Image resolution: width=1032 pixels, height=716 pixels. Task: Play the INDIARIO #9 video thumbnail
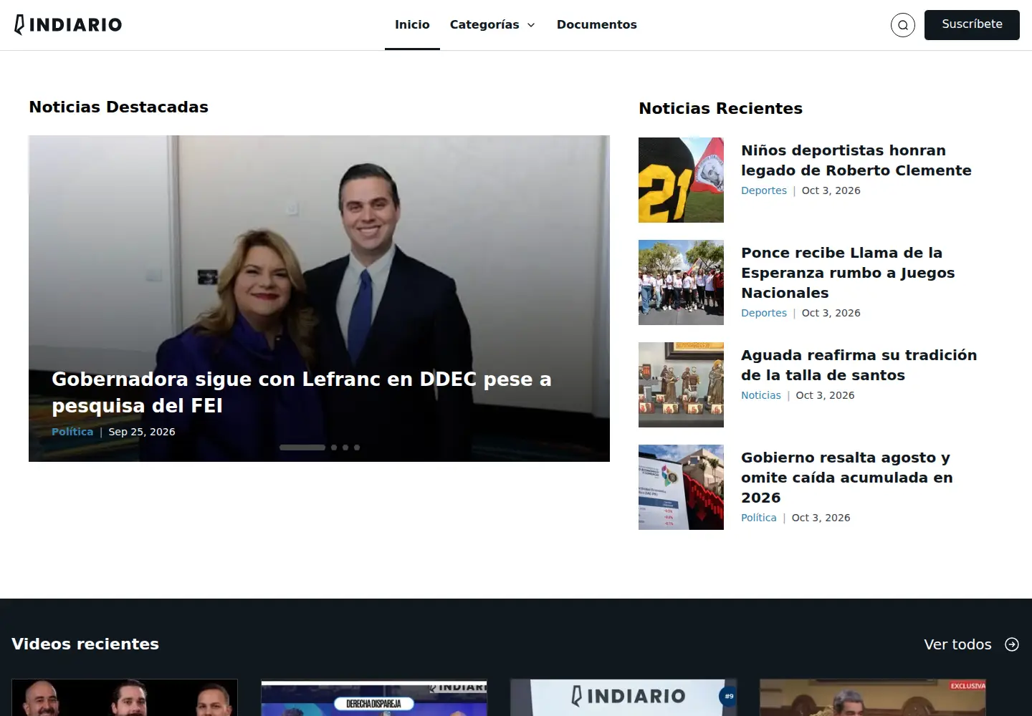click(623, 697)
